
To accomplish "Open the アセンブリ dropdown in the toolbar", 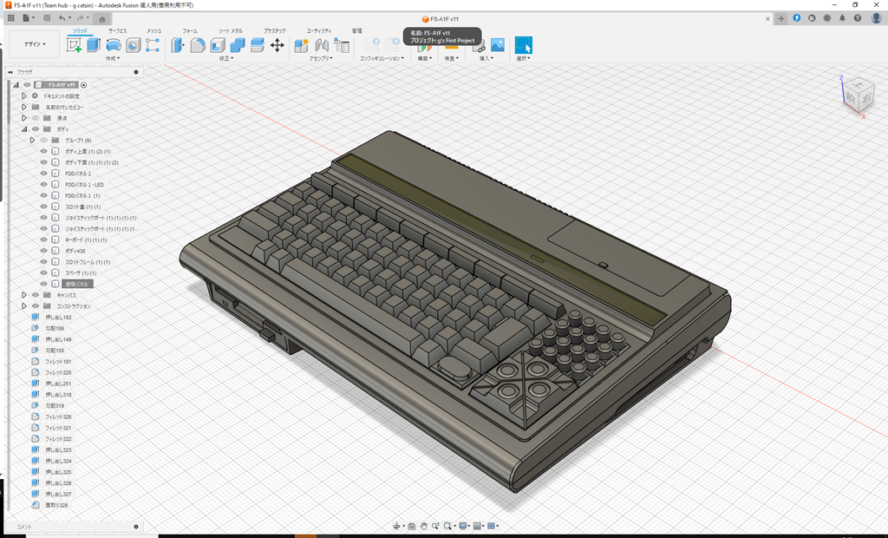I will pos(319,59).
